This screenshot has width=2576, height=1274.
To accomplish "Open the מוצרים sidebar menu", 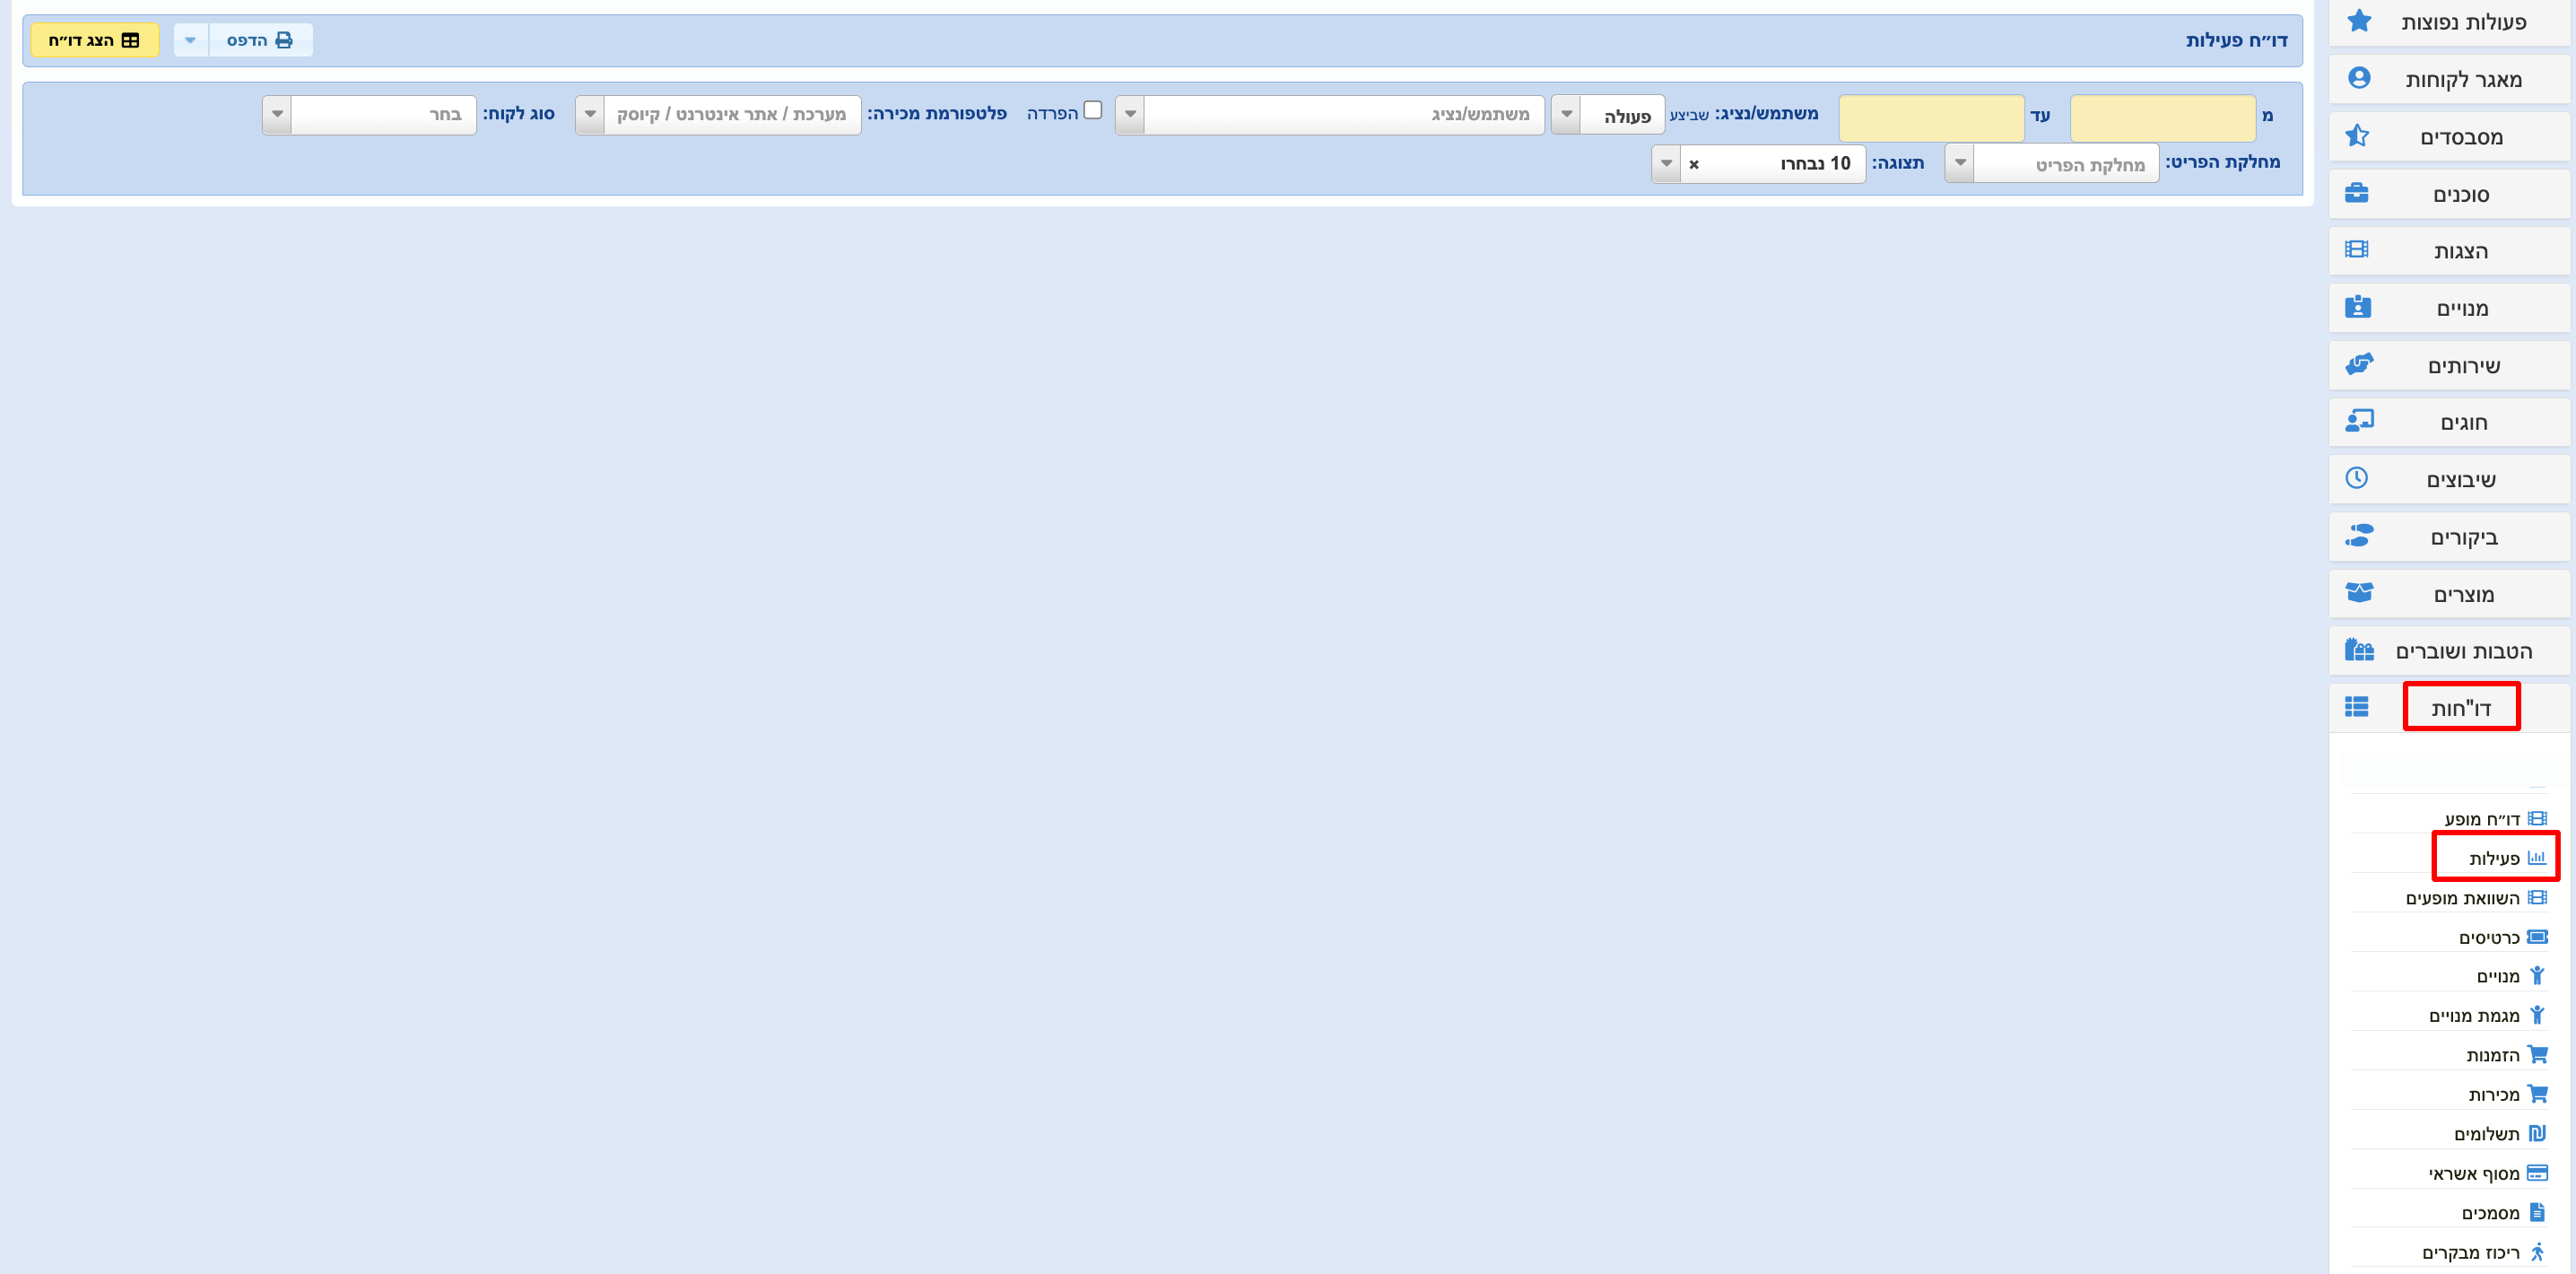I will click(2451, 593).
